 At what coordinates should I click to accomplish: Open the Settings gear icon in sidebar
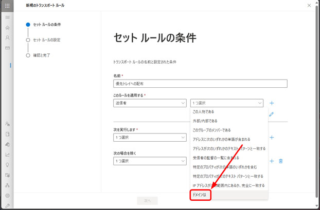click(x=8, y=196)
